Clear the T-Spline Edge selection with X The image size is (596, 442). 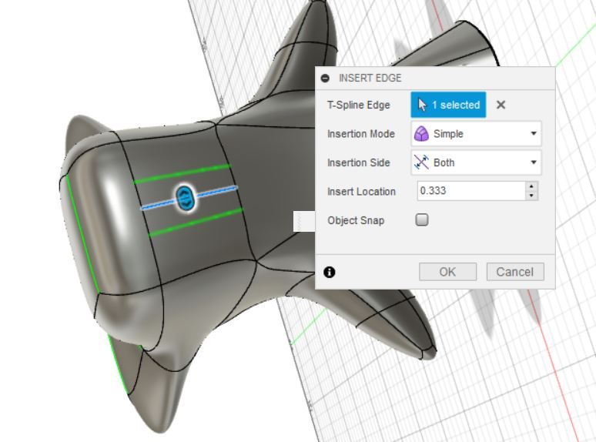501,105
